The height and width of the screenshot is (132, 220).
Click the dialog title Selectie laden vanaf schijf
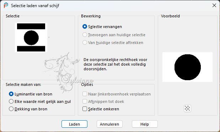35,6
